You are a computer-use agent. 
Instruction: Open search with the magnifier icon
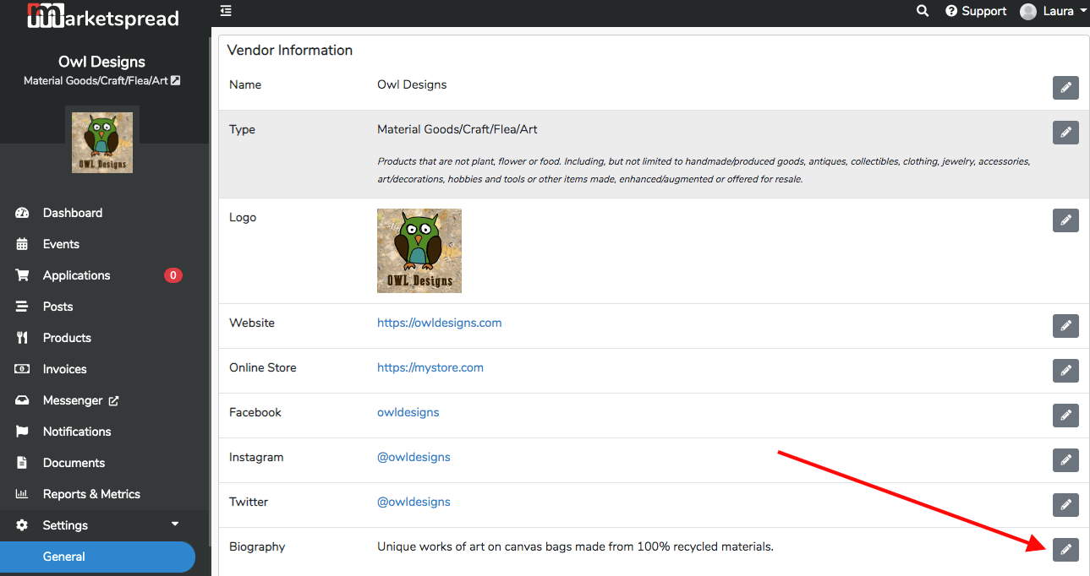tap(923, 11)
